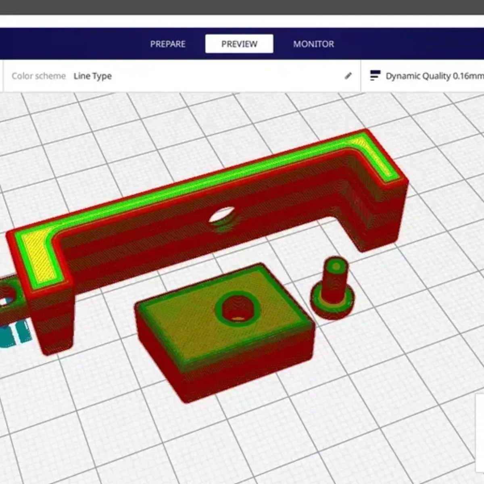This screenshot has width=484, height=484.
Task: Open the Line Type color scheme dropdown
Action: pos(92,76)
